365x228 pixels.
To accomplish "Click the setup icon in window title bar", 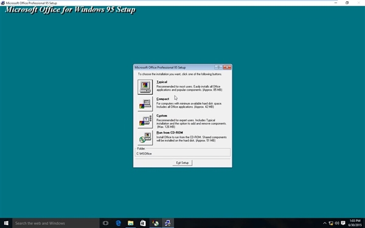I will pyautogui.click(x=3, y=3).
